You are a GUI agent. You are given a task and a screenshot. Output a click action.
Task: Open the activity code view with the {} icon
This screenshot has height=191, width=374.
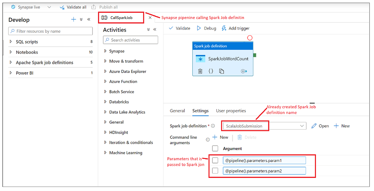tap(211, 71)
